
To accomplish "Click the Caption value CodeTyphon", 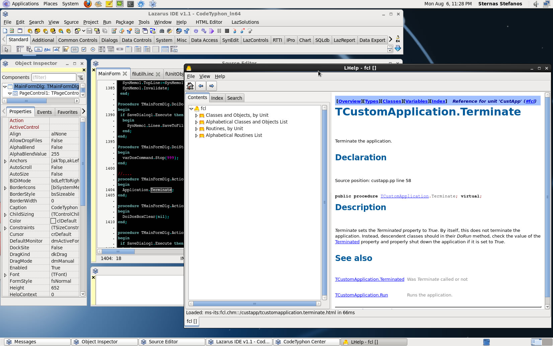I will tap(65, 207).
